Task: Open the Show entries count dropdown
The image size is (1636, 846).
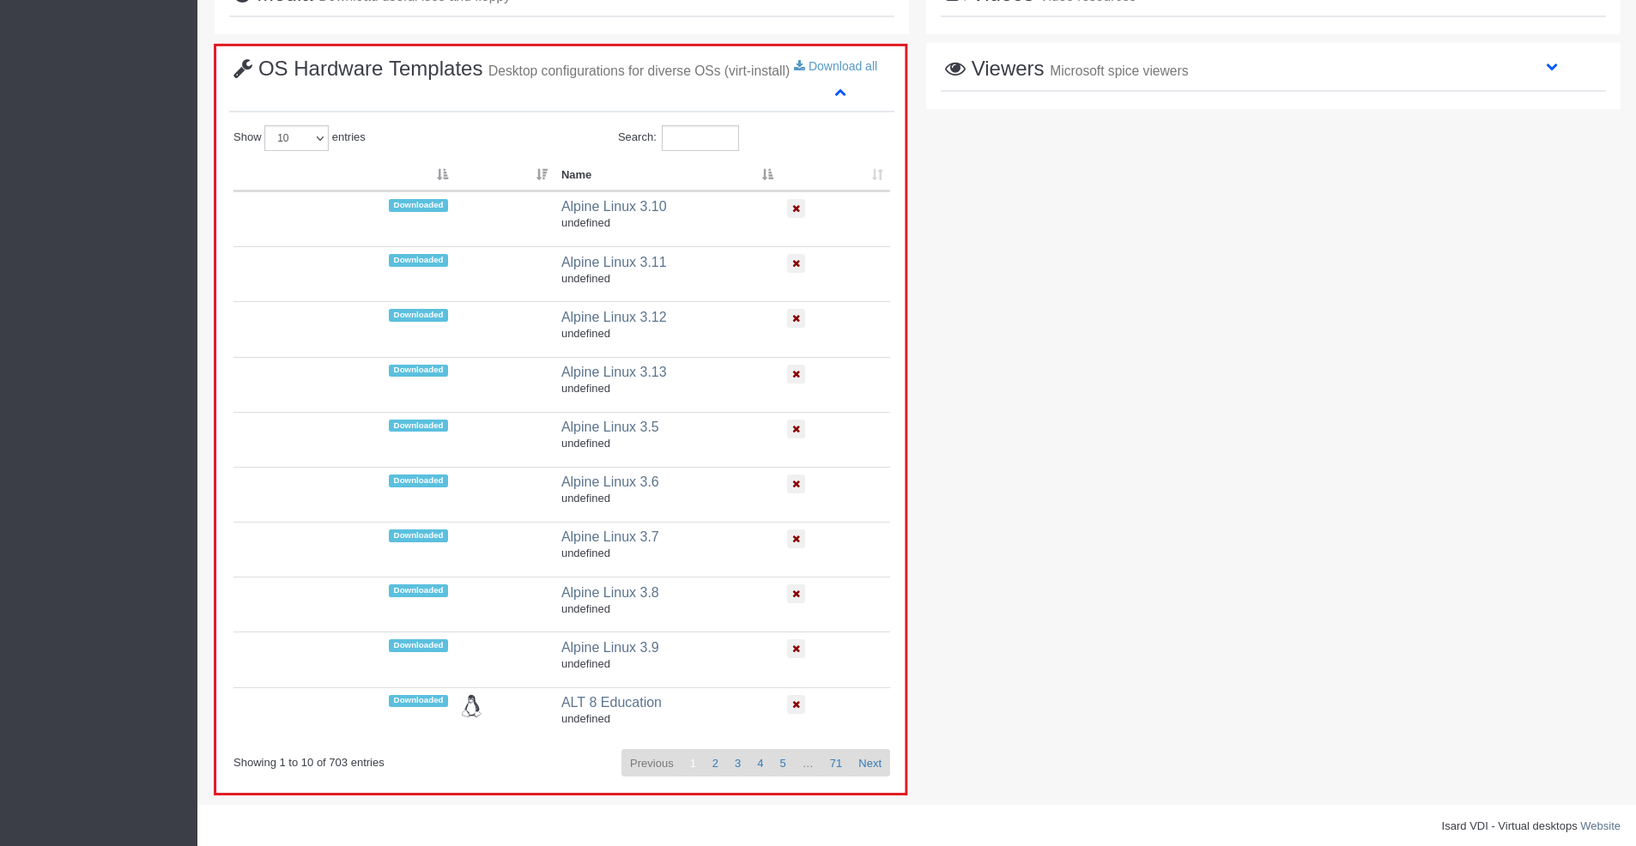Action: 296,138
